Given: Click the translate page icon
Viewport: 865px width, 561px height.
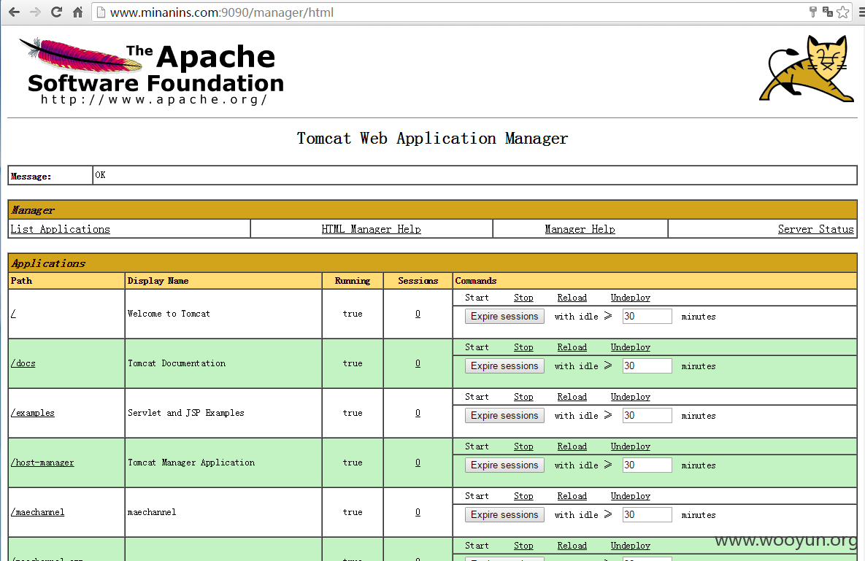Looking at the screenshot, I should click(x=828, y=12).
